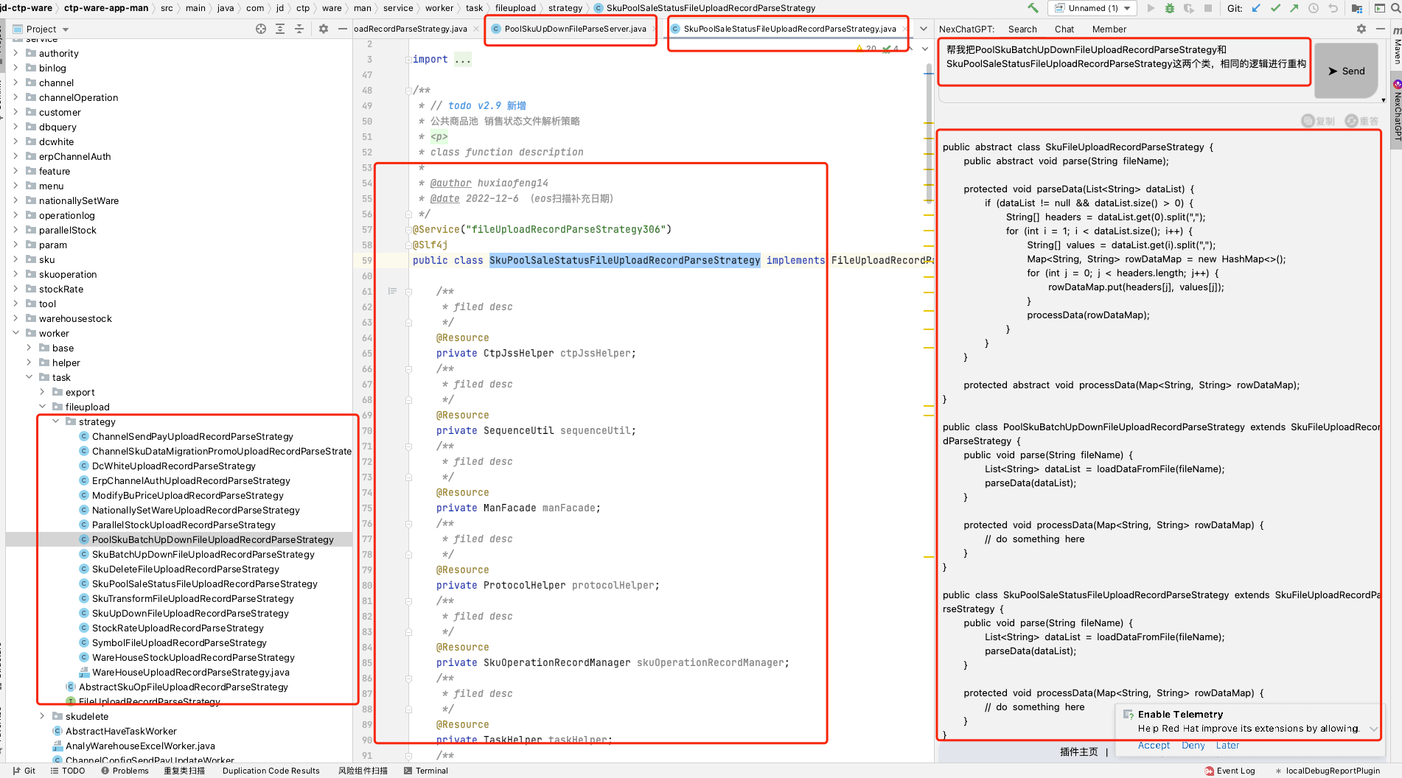Accept the telemetry request
Viewport: 1402px width, 778px height.
[x=1154, y=746]
